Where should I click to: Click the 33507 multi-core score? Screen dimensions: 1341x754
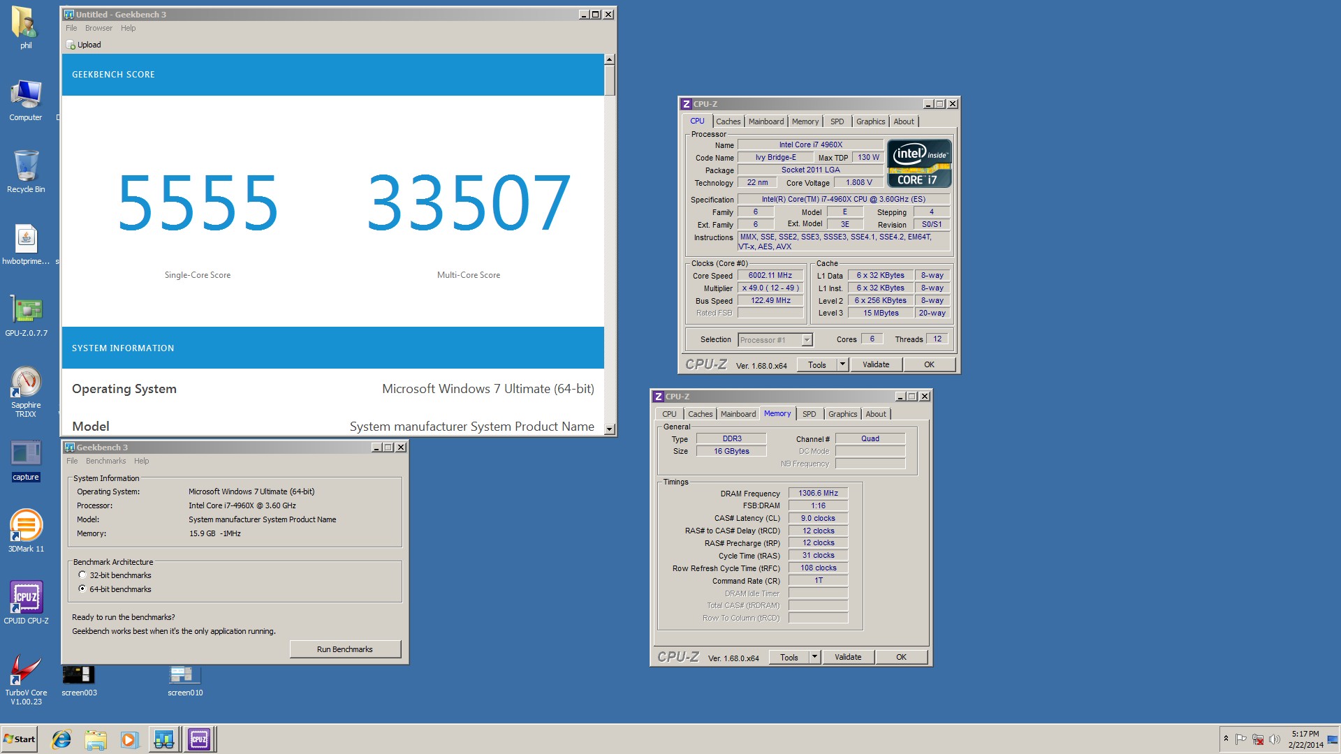[469, 202]
